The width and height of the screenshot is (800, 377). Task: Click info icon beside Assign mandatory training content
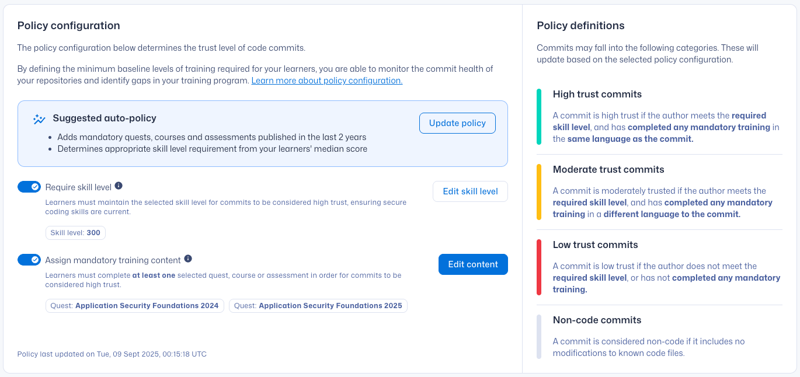pos(188,259)
